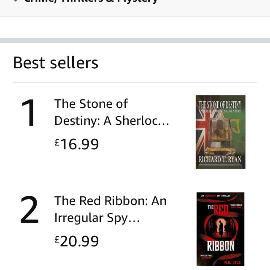Click the arrow beside the category name
Image resolution: width=270 pixels, height=270 pixels.
coord(16,1)
